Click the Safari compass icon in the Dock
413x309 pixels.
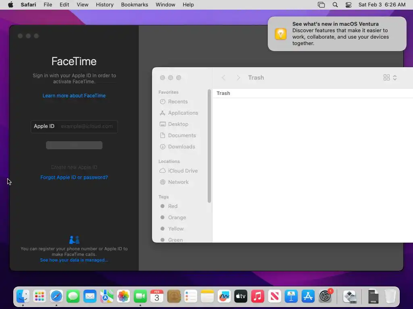pos(56,297)
